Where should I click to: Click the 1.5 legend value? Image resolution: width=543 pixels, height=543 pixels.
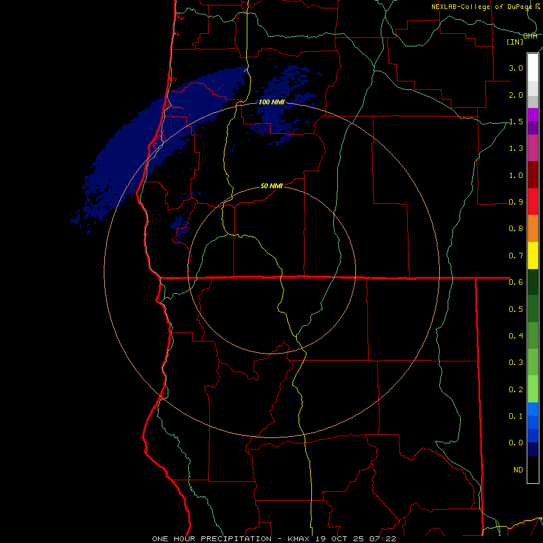tap(516, 121)
